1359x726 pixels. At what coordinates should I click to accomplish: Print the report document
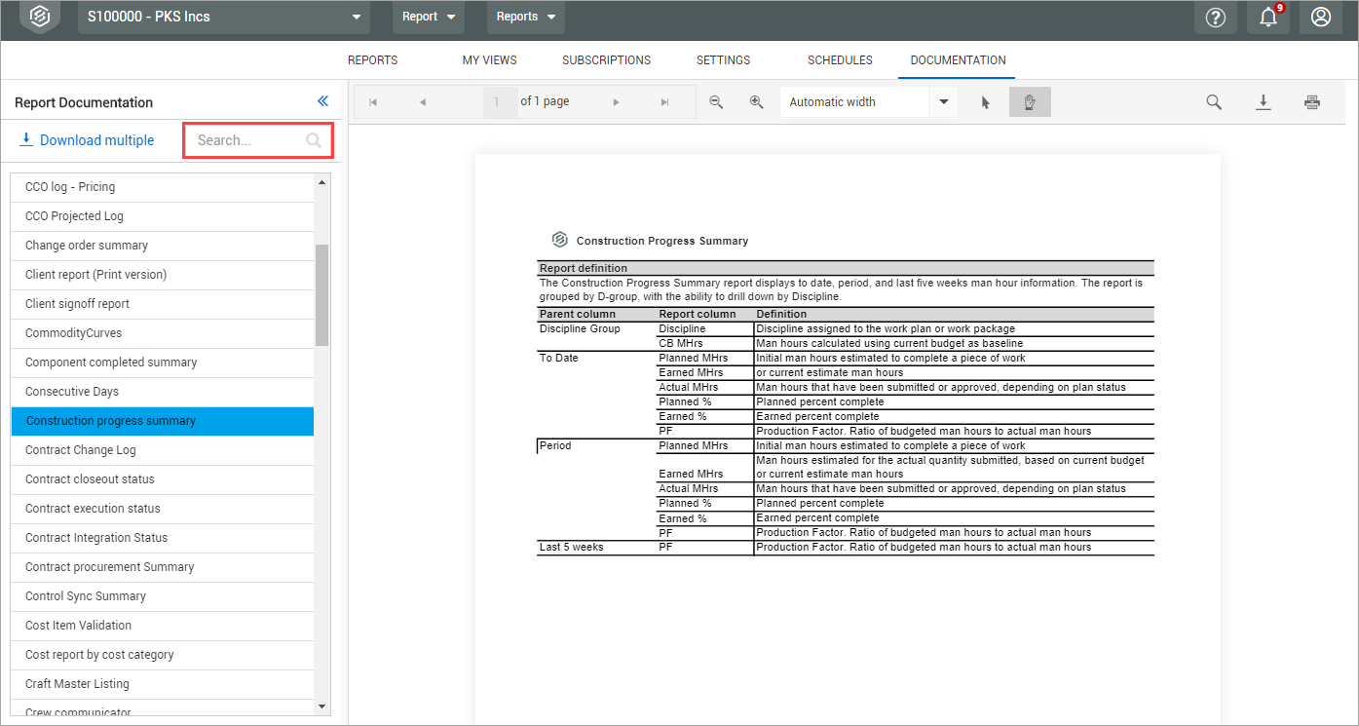pyautogui.click(x=1312, y=102)
